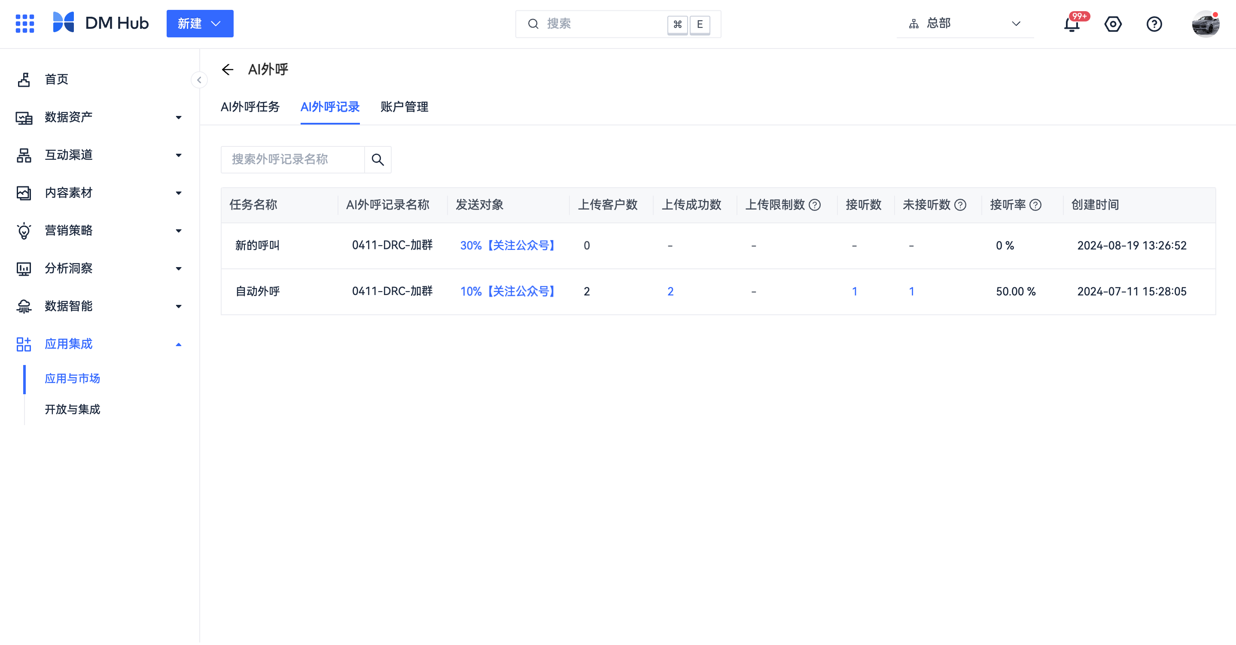Show the 未接听数 help tooltip icon
1236x645 pixels.
click(960, 205)
